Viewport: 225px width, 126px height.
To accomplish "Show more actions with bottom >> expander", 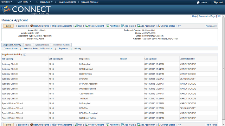I will point(180,125).
